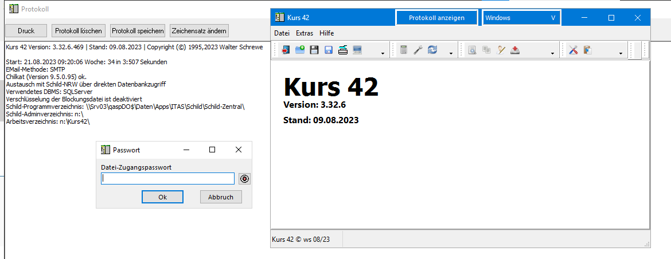671x259 pixels.
Task: Click the calculator icon in toolbar
Action: [x=404, y=50]
